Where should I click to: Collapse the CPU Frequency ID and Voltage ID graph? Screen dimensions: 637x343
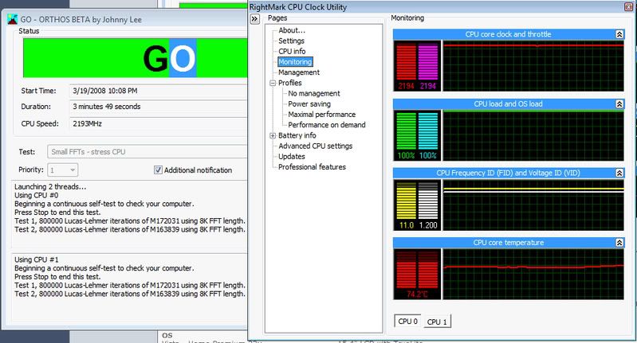click(x=619, y=173)
